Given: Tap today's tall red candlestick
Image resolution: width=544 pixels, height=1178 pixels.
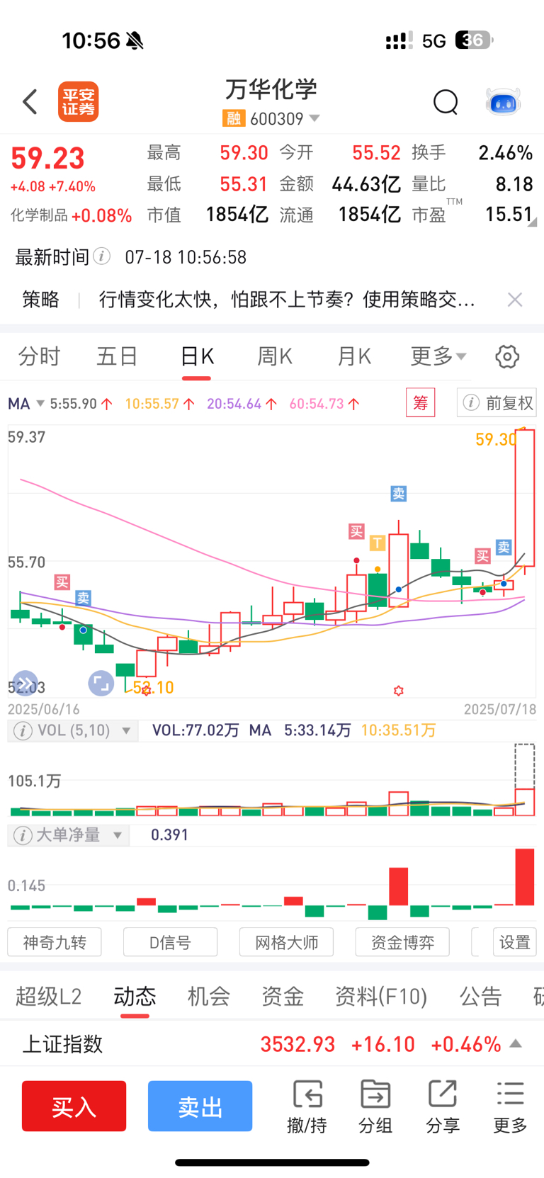Looking at the screenshot, I should click(x=525, y=498).
